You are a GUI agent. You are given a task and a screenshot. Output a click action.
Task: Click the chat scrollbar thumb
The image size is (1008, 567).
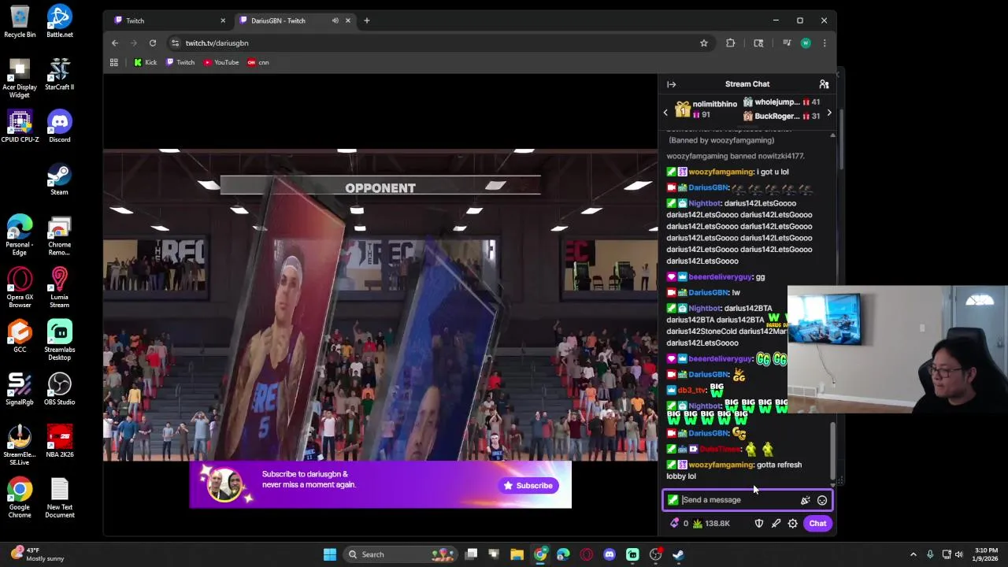click(833, 450)
